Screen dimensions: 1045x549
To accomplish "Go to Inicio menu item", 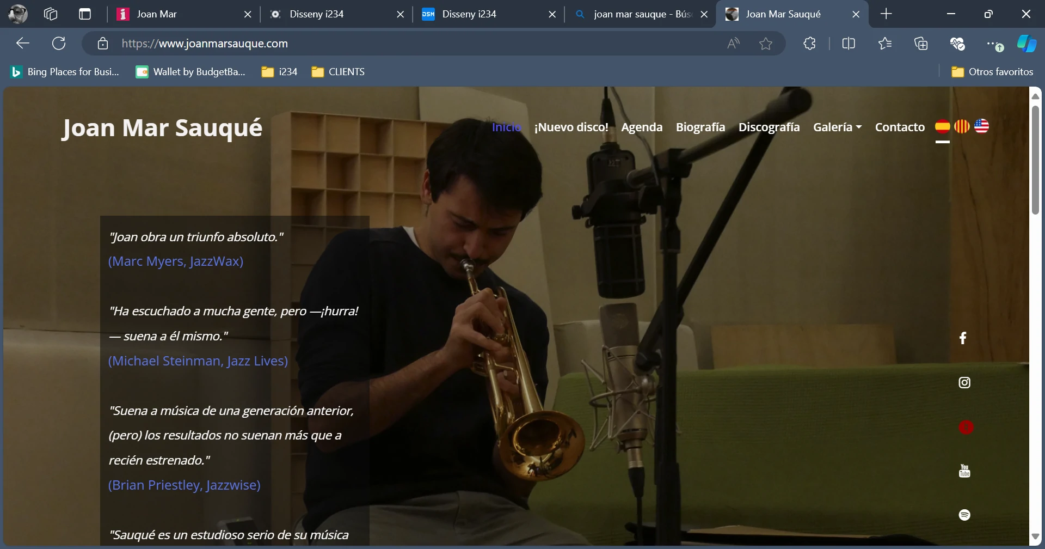I will 506,127.
